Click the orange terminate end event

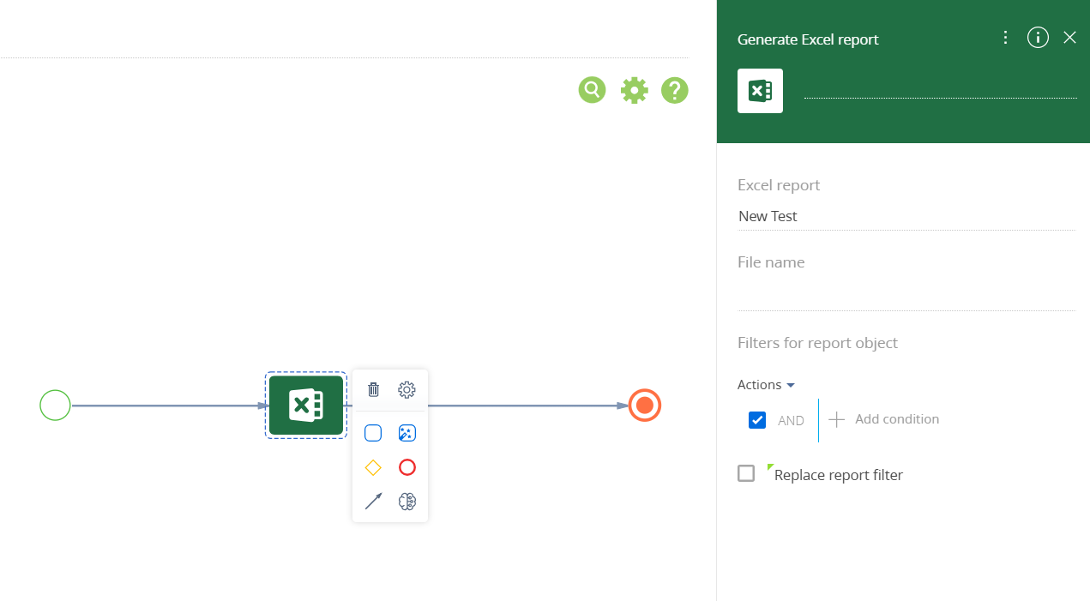coord(645,406)
